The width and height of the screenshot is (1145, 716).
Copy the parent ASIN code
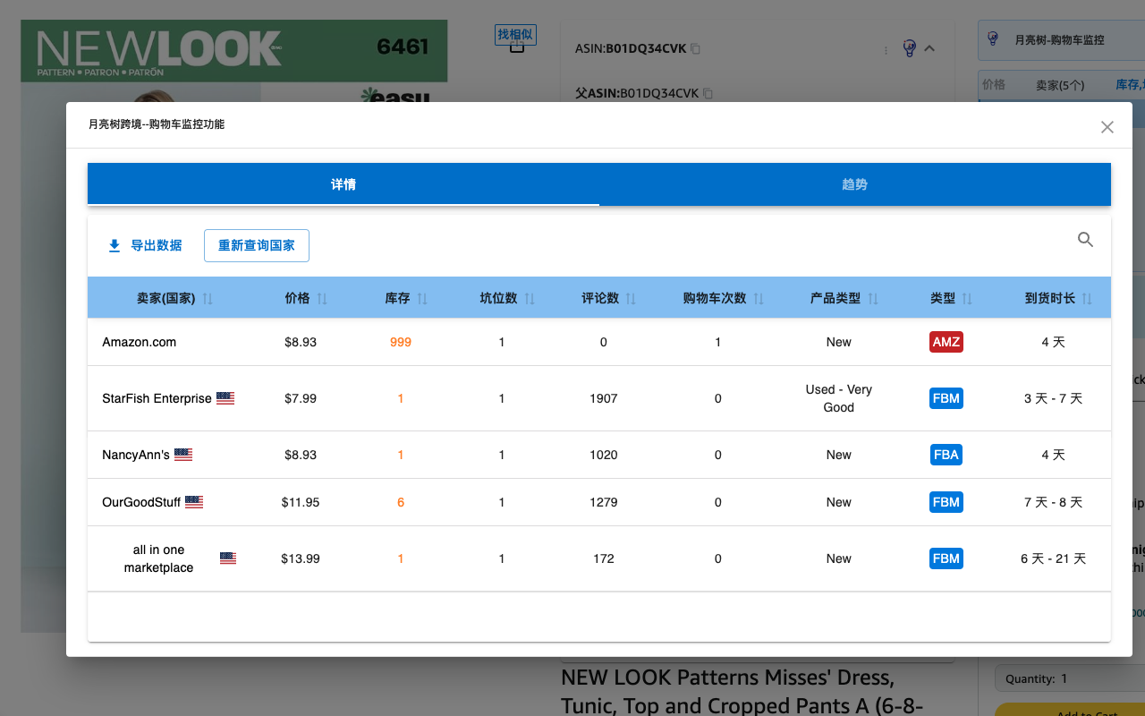click(708, 93)
